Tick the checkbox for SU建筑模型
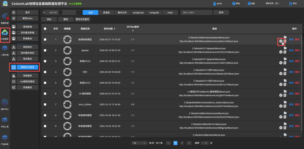This screenshot has height=149, width=304. tap(45, 94)
